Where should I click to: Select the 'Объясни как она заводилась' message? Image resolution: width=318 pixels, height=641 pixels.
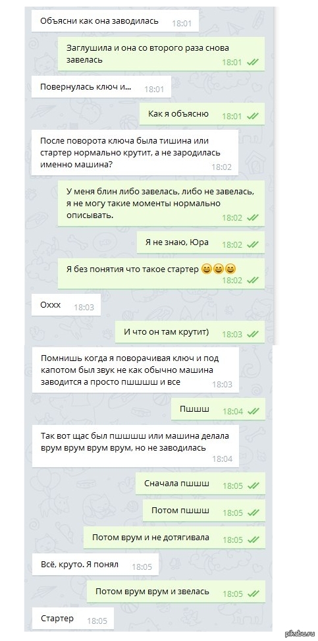click(115, 21)
